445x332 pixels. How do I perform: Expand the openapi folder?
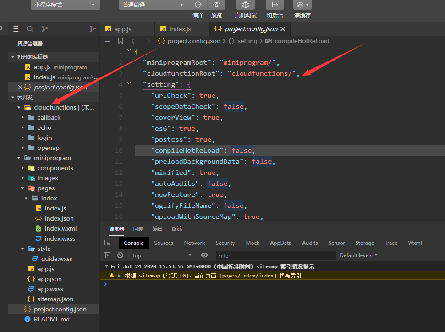point(23,148)
